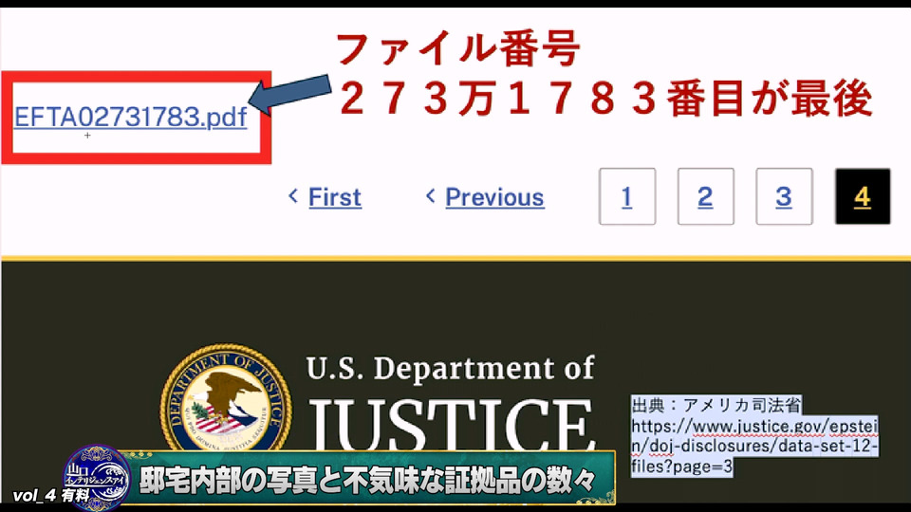
Task: Click the justice.gov source URL text
Action: pyautogui.click(x=754, y=447)
